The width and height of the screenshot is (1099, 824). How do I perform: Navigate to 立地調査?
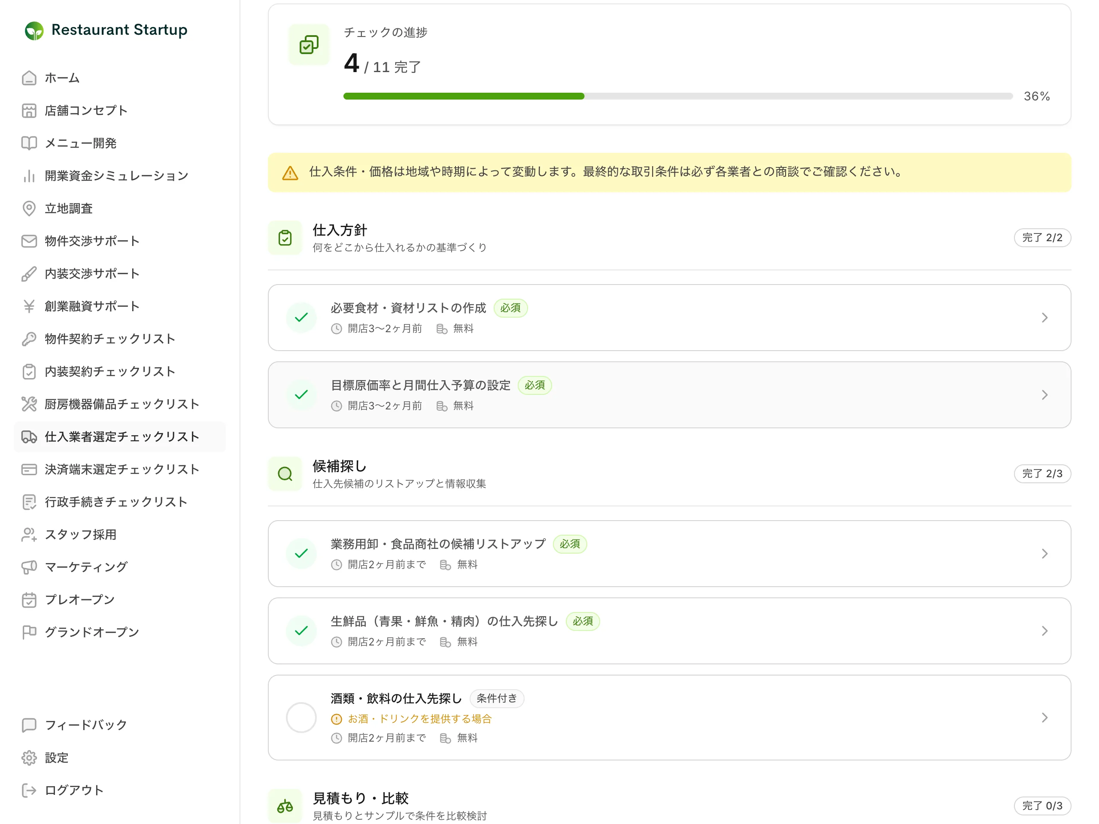120,209
